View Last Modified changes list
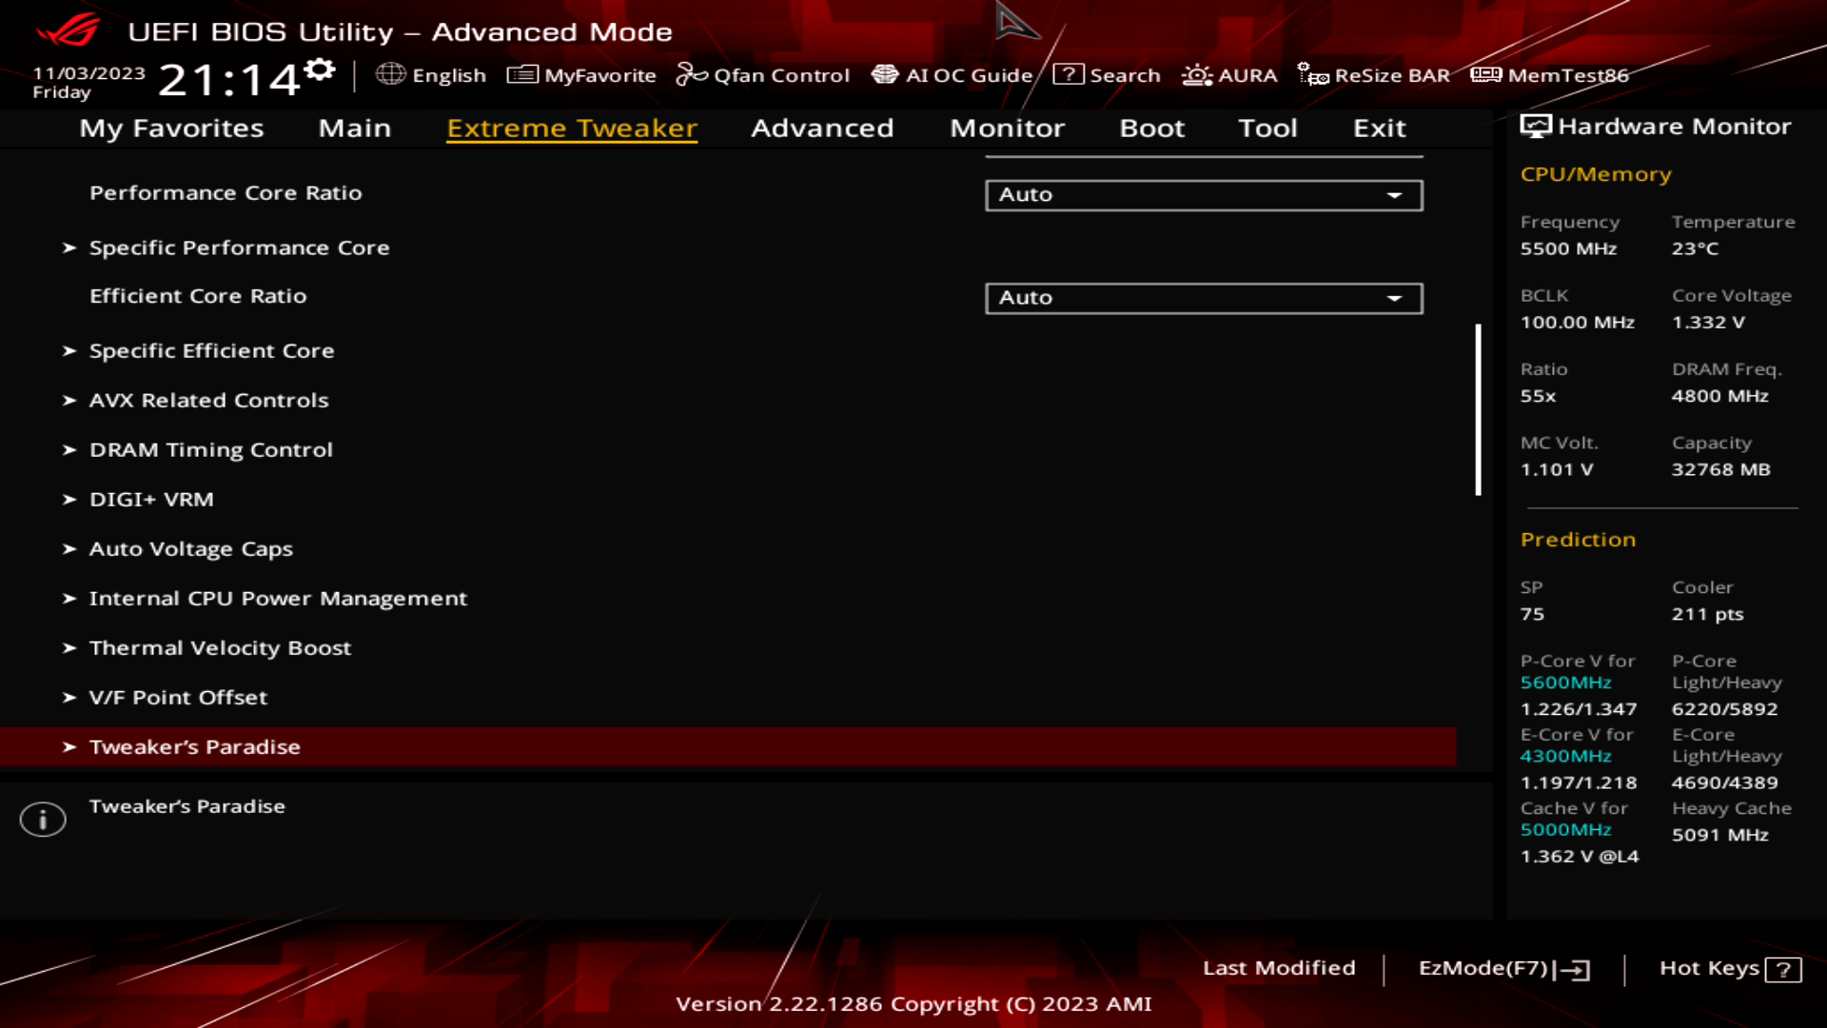Viewport: 1827px width, 1028px height. point(1280,968)
